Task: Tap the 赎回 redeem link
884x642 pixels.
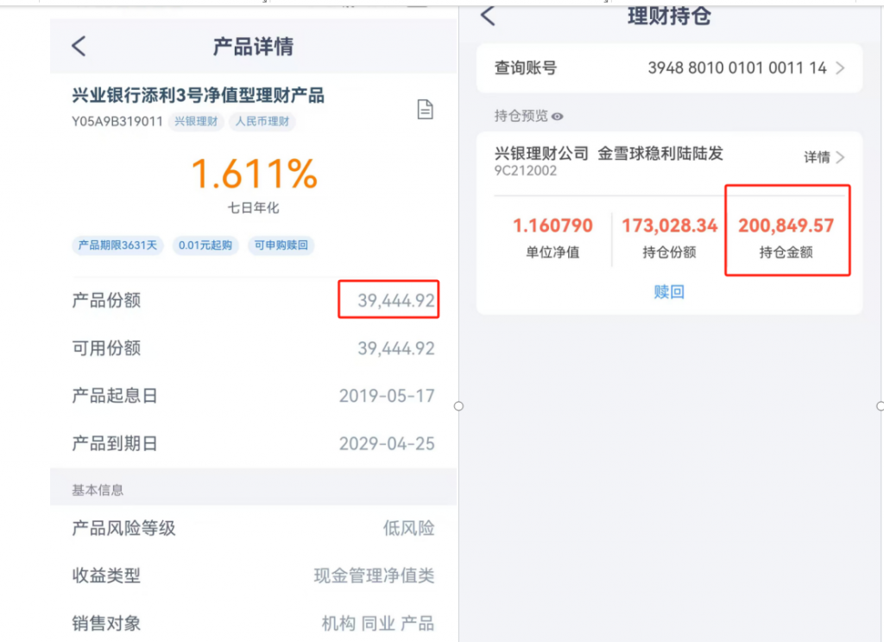Action: [669, 292]
